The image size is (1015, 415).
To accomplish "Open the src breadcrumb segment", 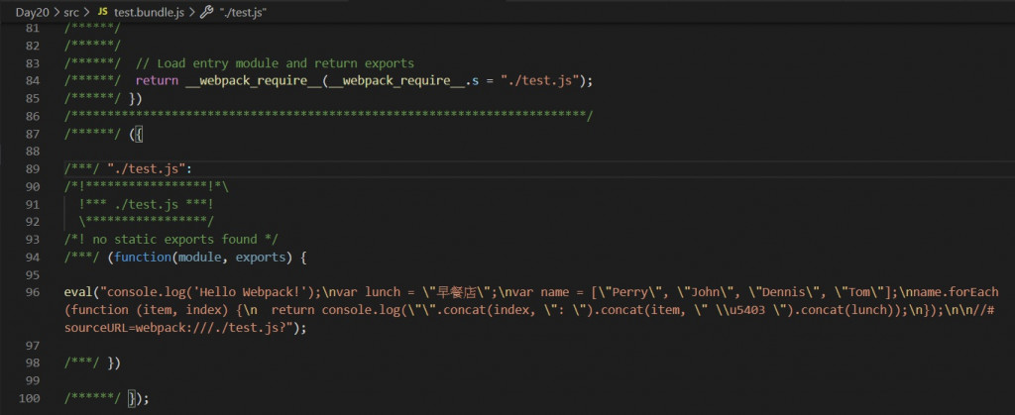I will pyautogui.click(x=70, y=12).
